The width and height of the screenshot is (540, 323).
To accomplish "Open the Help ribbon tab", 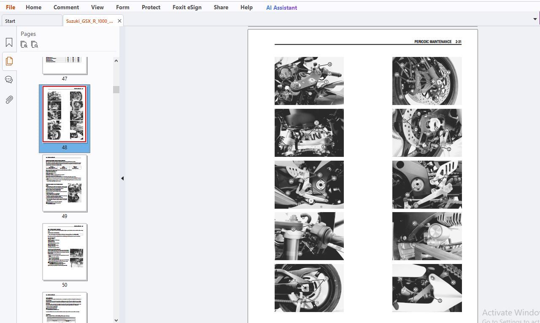I will 246,7.
